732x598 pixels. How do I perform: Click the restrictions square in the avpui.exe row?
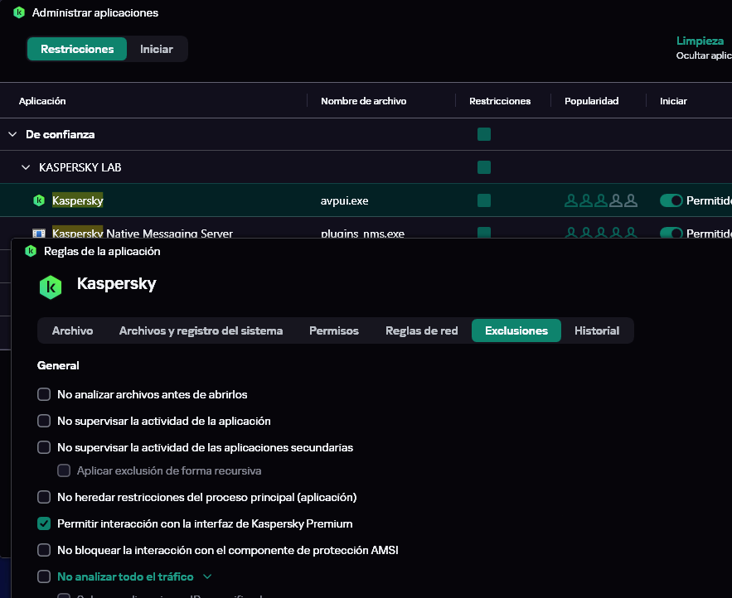(484, 200)
